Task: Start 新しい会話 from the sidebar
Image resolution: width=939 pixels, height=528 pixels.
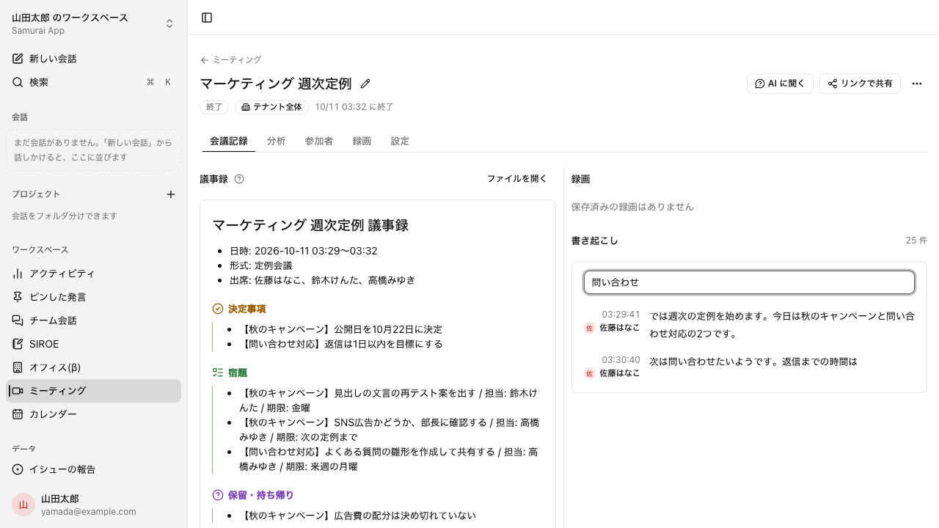Action: [x=93, y=59]
